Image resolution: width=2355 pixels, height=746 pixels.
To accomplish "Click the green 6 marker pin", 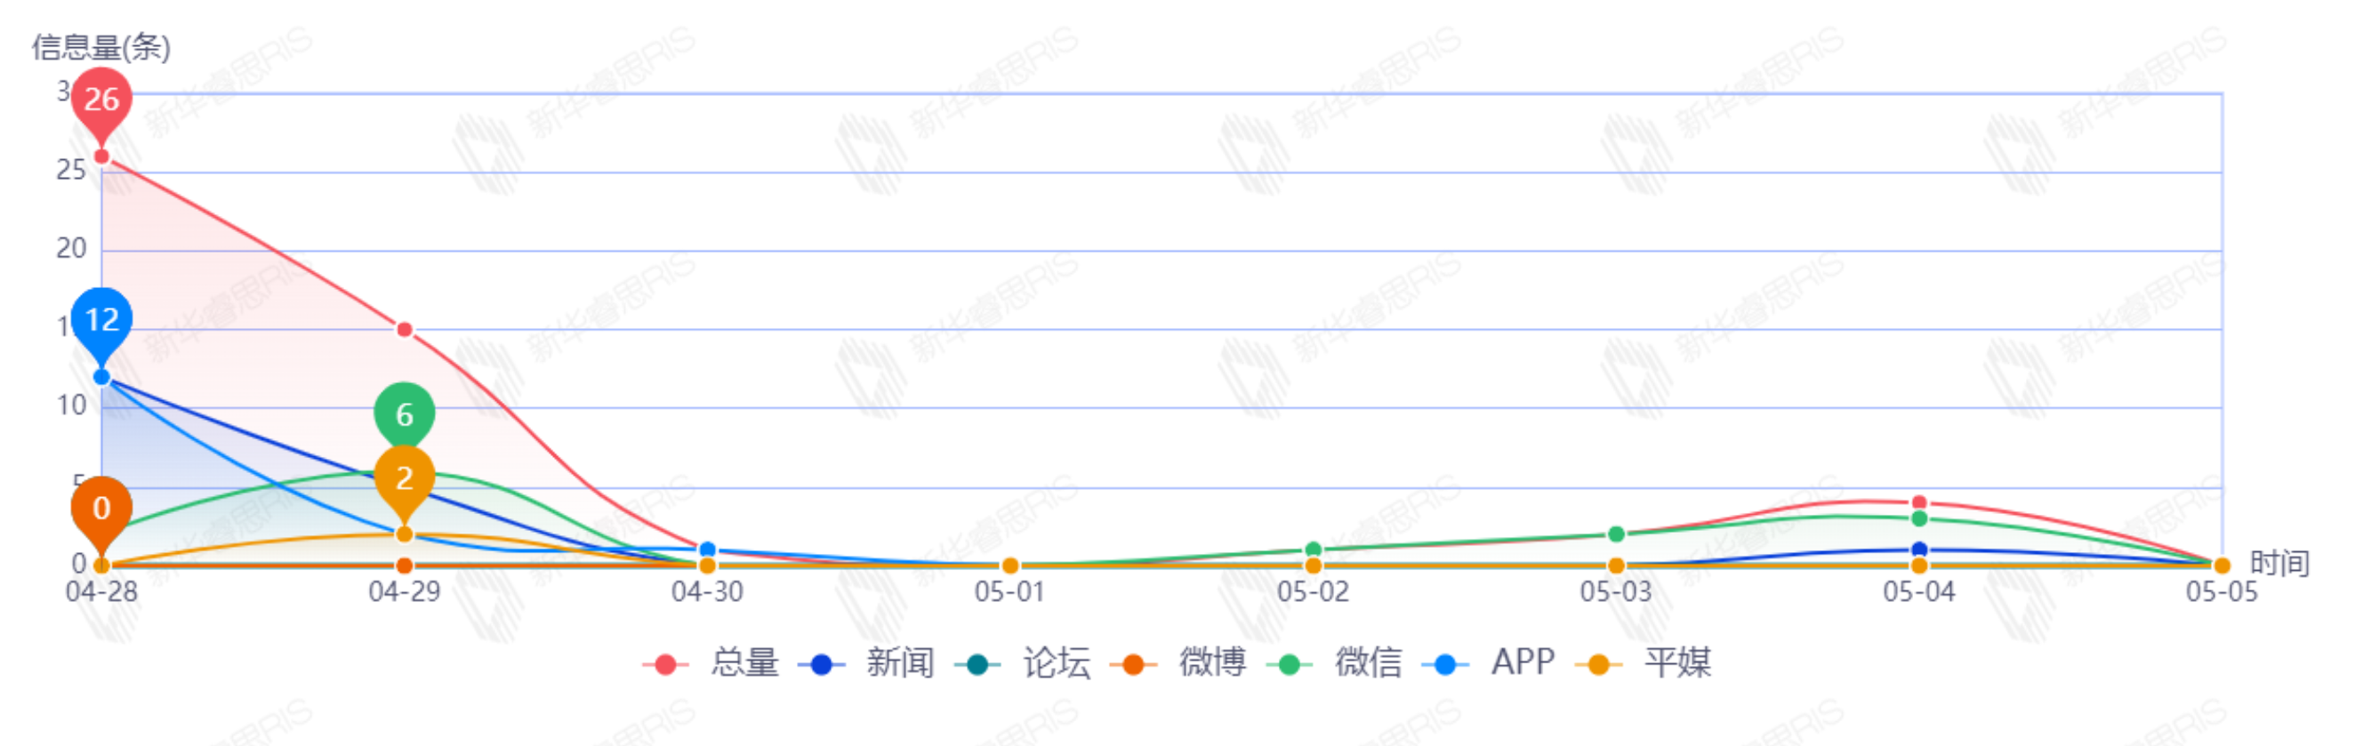I will pyautogui.click(x=404, y=414).
